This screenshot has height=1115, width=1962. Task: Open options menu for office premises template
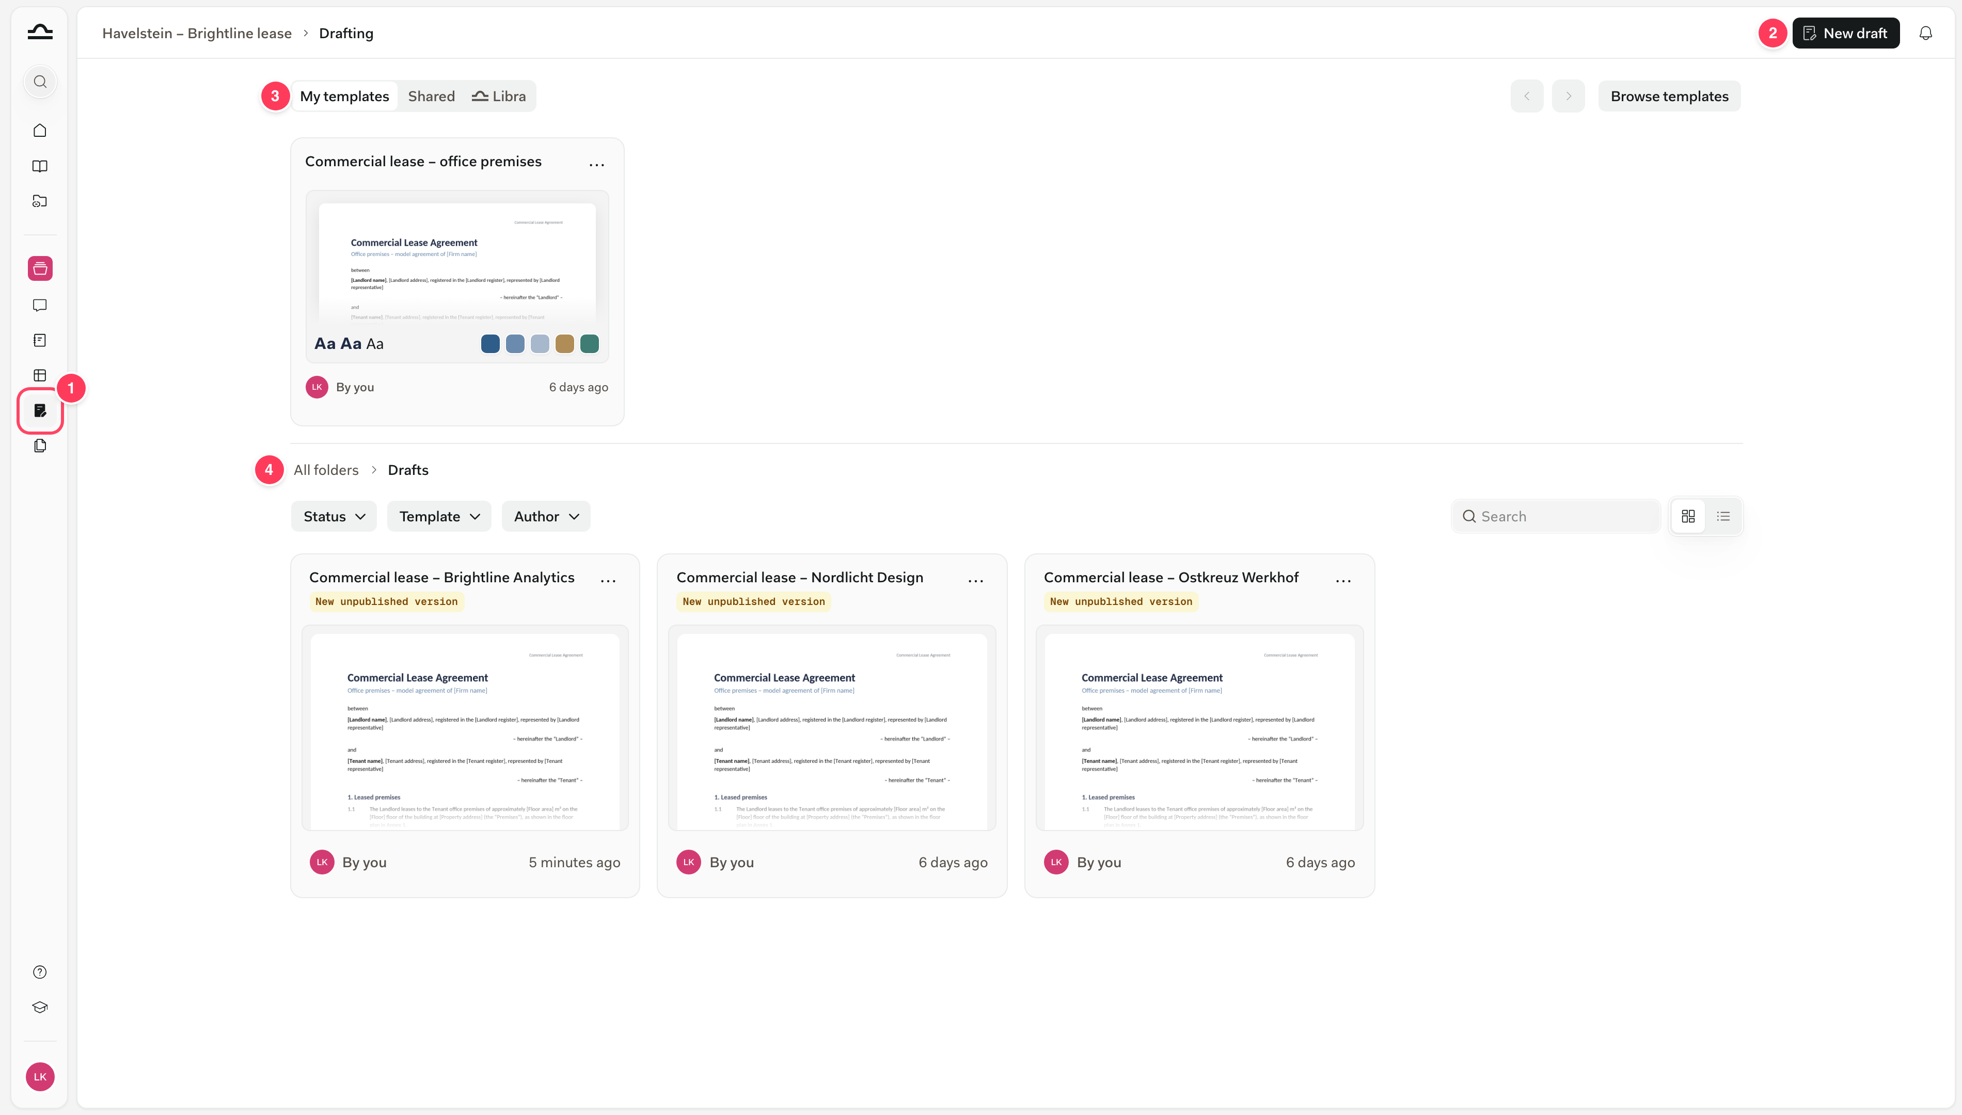click(596, 164)
